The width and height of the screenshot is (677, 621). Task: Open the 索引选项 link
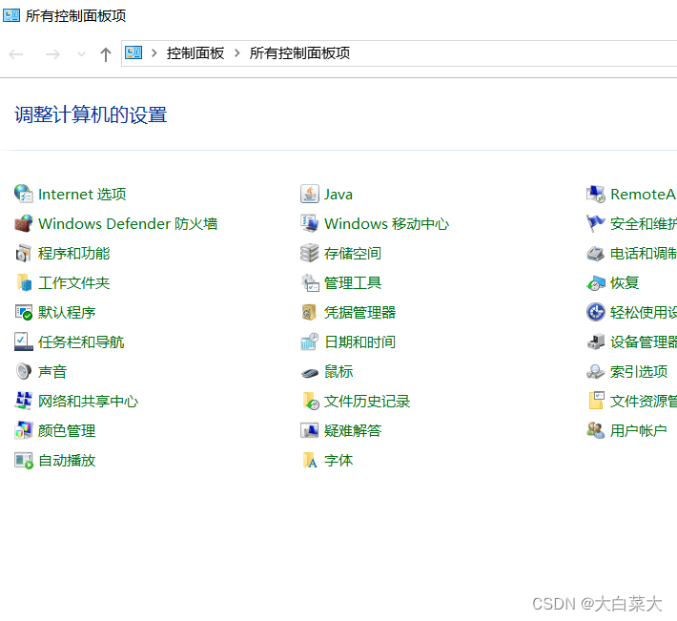pos(639,372)
